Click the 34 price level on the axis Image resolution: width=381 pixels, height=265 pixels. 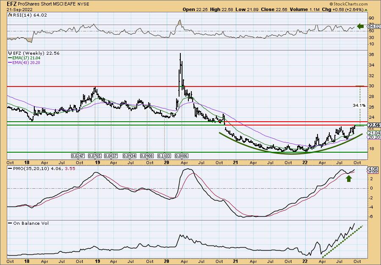[x=372, y=65]
